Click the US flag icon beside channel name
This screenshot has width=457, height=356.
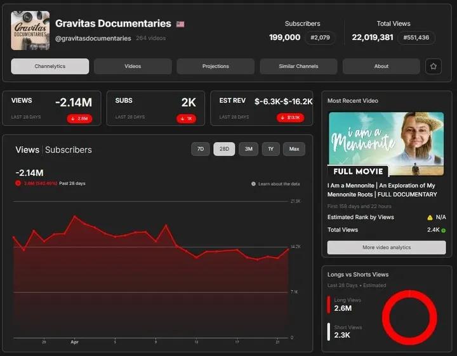coord(180,24)
